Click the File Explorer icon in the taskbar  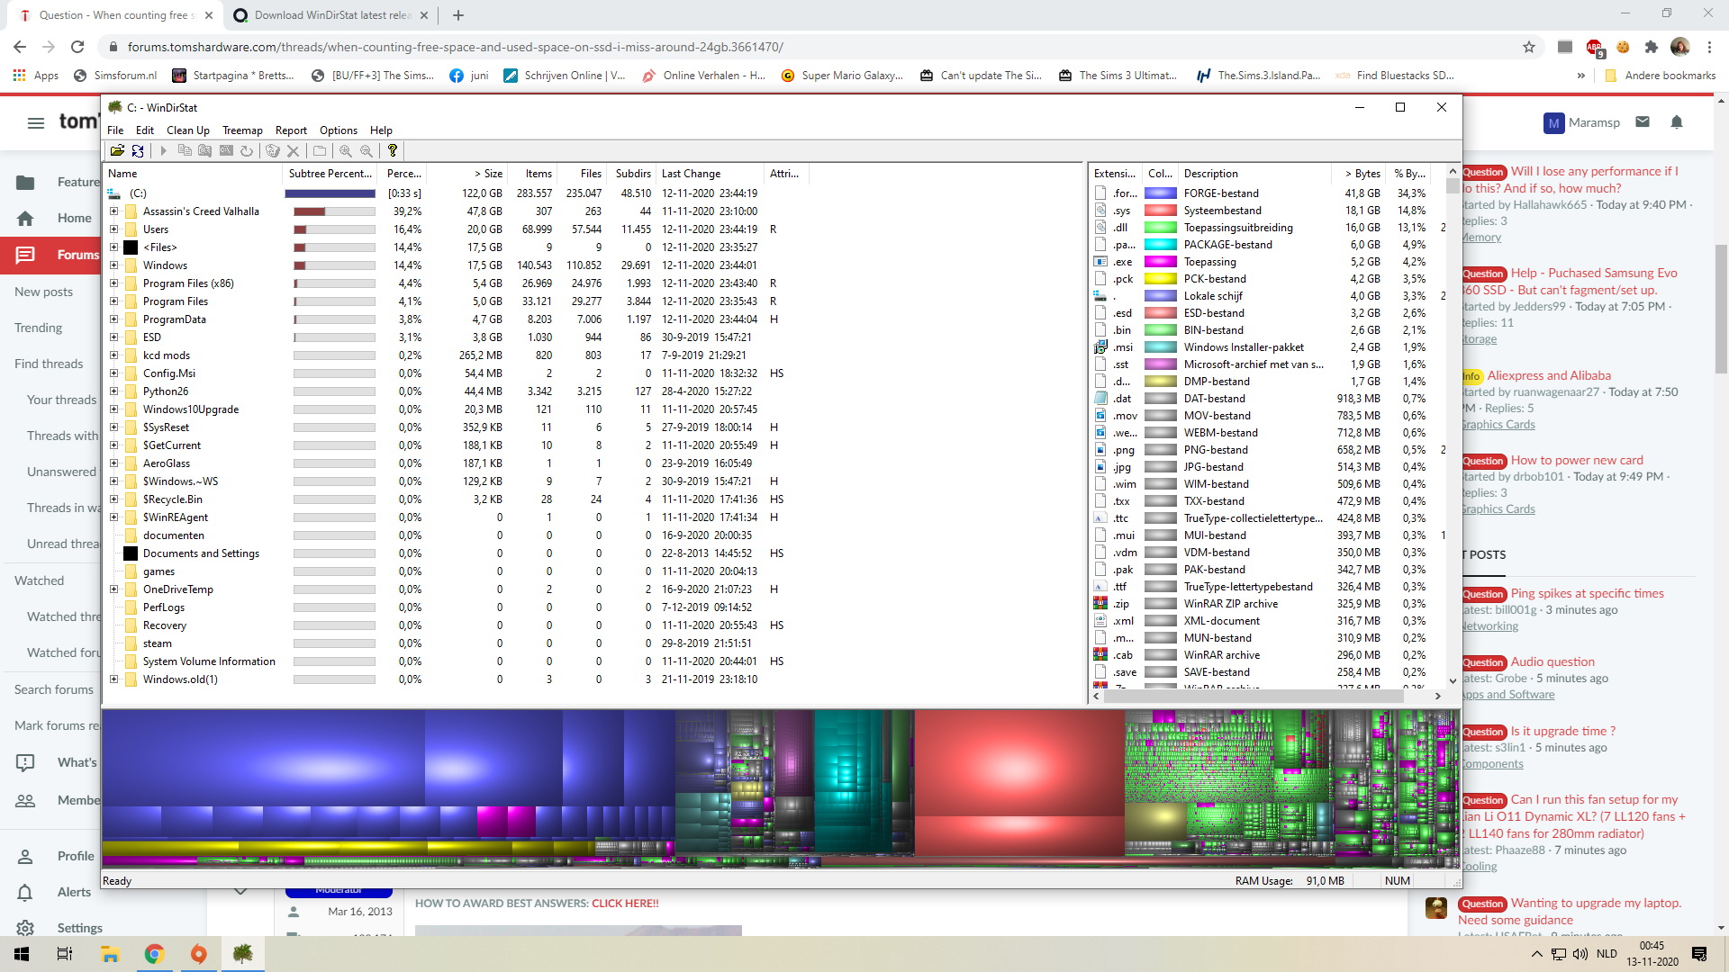click(x=110, y=954)
